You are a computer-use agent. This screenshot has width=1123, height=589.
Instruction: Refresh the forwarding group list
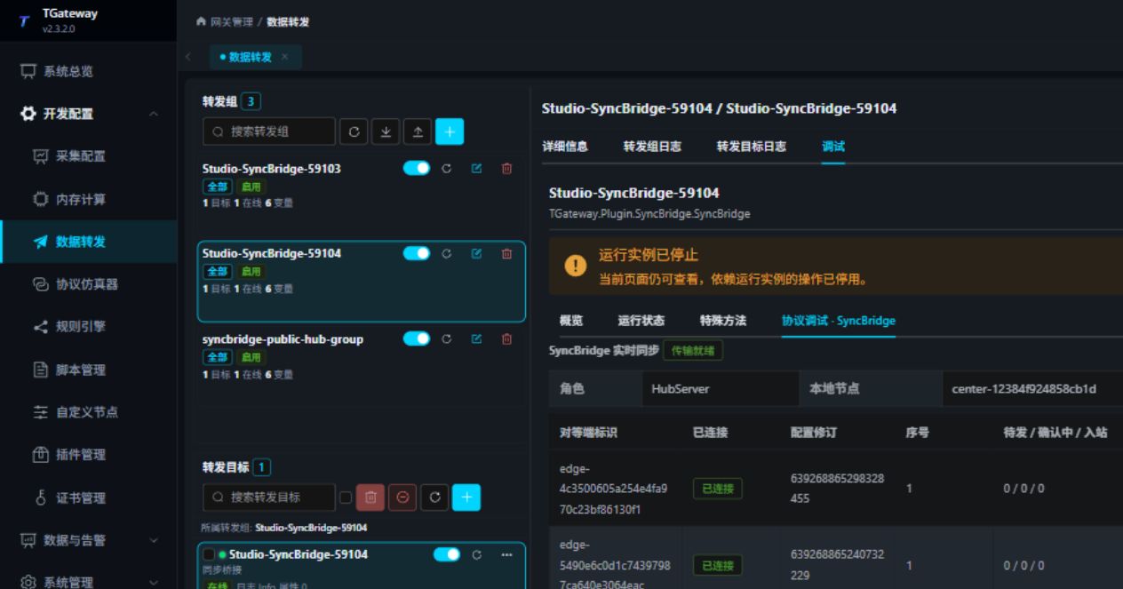pyautogui.click(x=354, y=131)
